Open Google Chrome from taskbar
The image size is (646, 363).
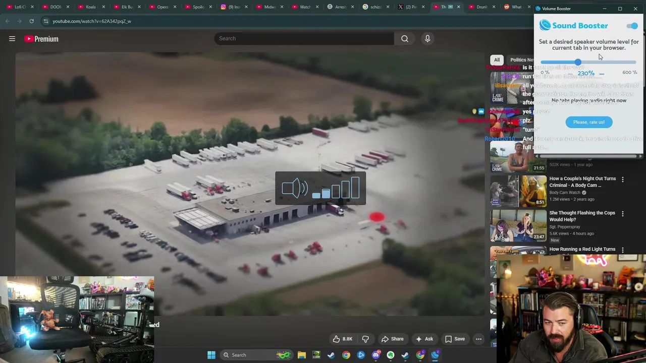(346, 355)
